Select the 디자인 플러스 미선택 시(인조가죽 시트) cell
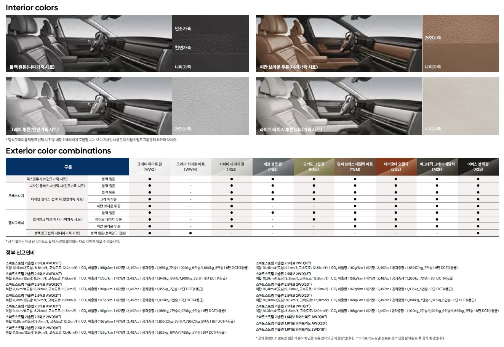The height and width of the screenshot is (347, 504). 57,186
